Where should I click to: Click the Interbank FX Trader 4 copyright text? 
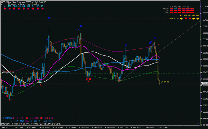tap(31, 124)
